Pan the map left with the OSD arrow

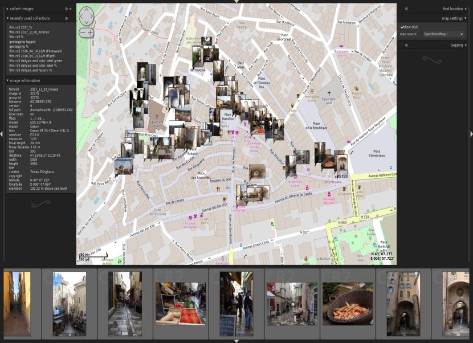point(81,16)
